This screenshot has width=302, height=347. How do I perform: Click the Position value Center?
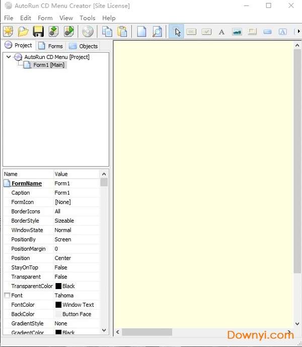63,258
